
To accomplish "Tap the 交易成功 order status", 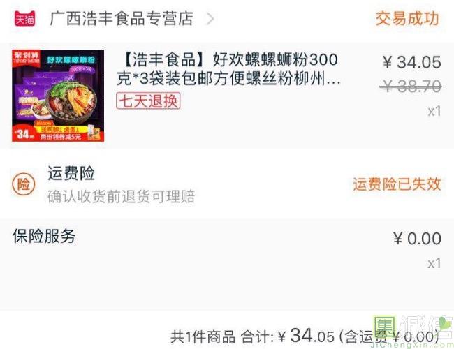I will tap(407, 19).
